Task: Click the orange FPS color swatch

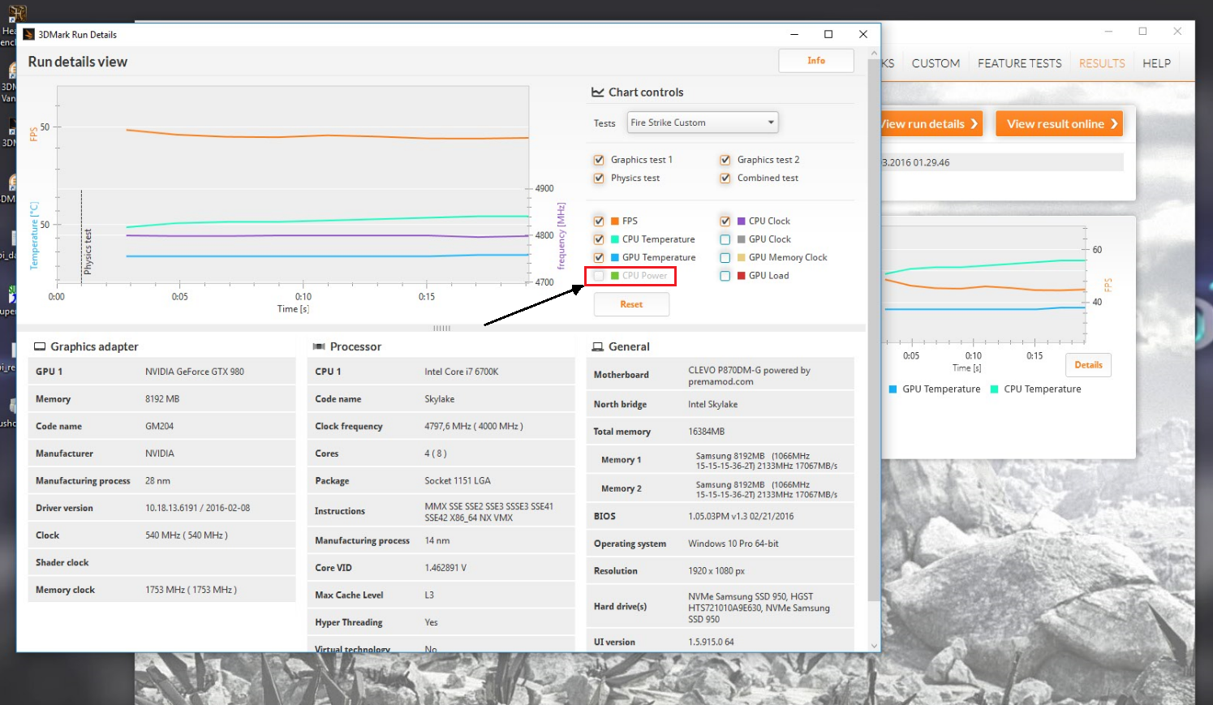Action: click(615, 221)
